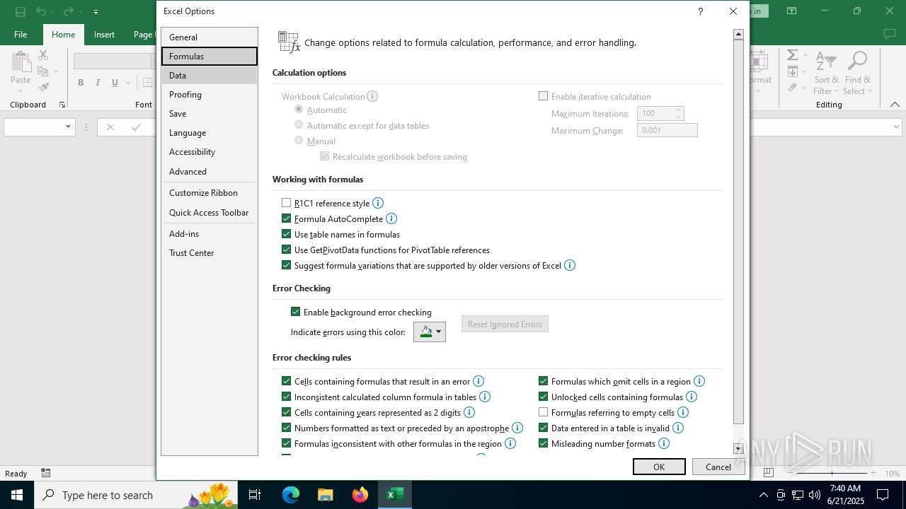Viewport: 906px width, 509px height.
Task: Click info icon for formulas resulting in error
Action: pos(478,381)
